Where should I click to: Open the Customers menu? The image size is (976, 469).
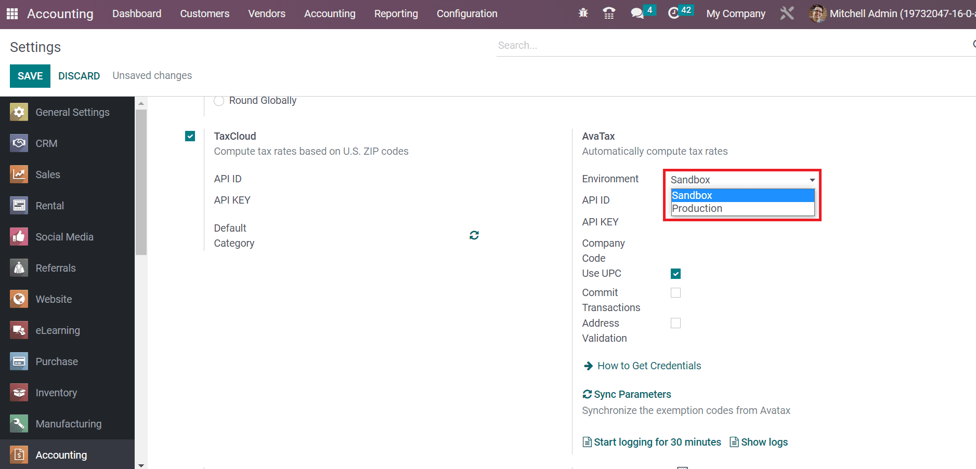click(204, 14)
